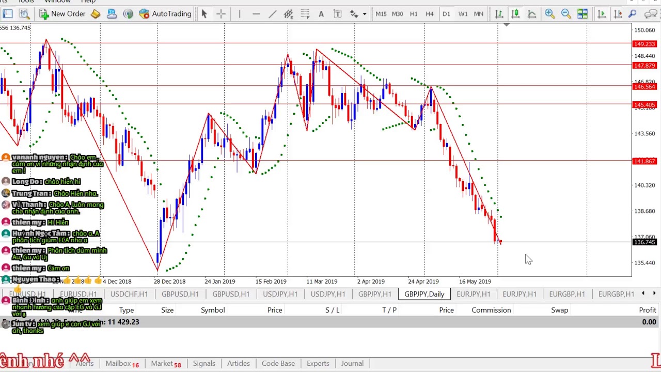Click the 141.867 price level label
661x372 pixels.
(x=644, y=161)
